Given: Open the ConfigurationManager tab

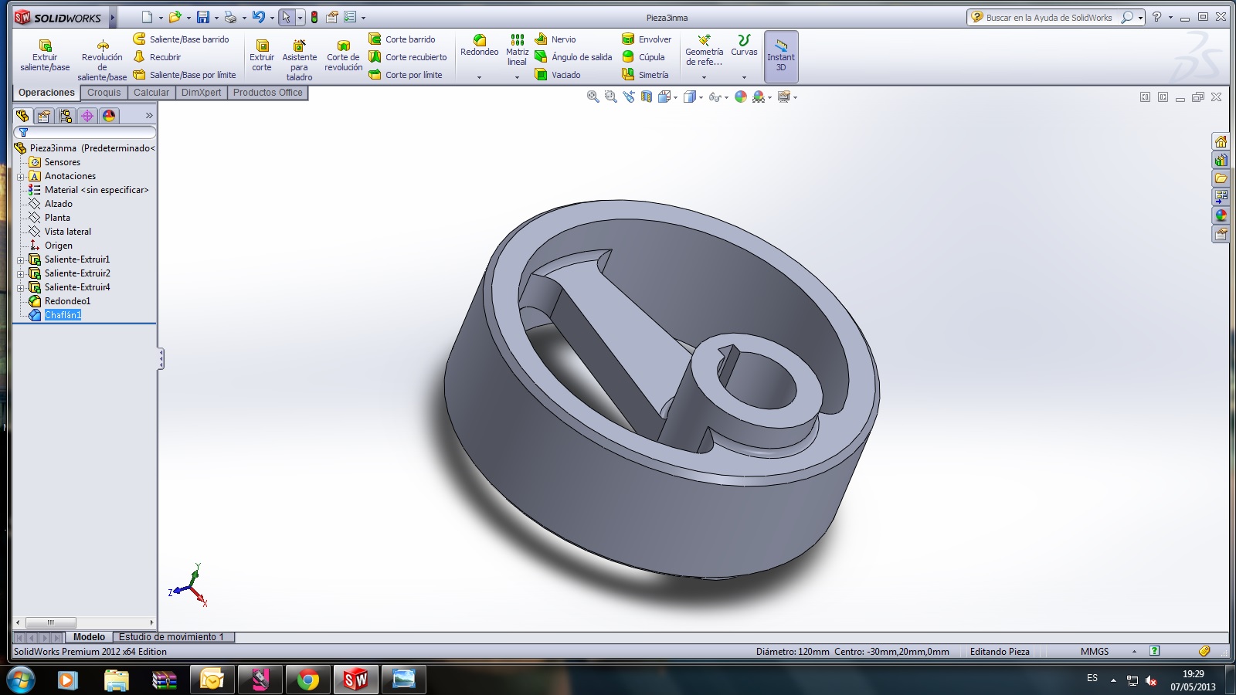Looking at the screenshot, I should point(66,116).
